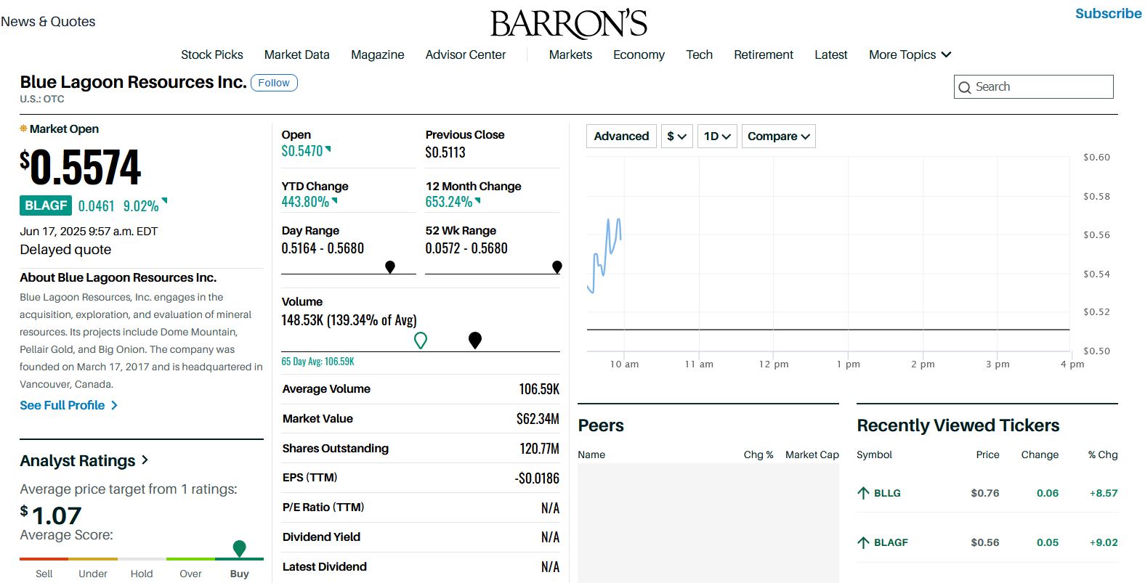
Task: Click the Market Value $62.34M
Action: tap(538, 419)
